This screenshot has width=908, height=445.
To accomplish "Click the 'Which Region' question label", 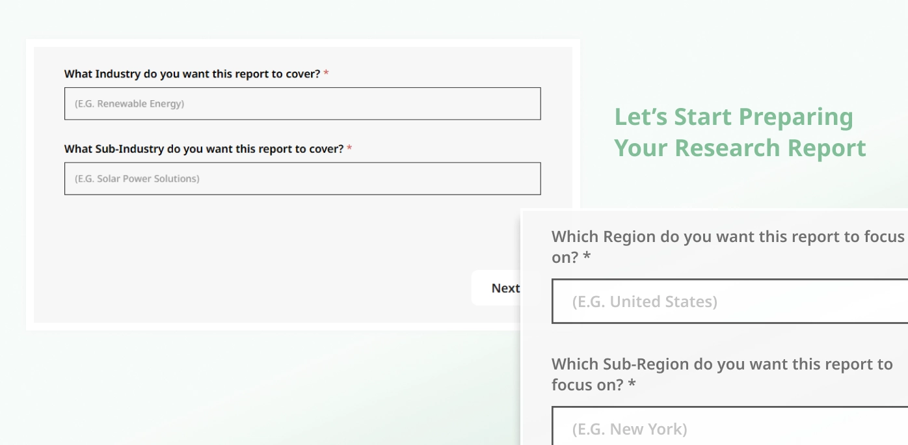I will pos(727,237).
